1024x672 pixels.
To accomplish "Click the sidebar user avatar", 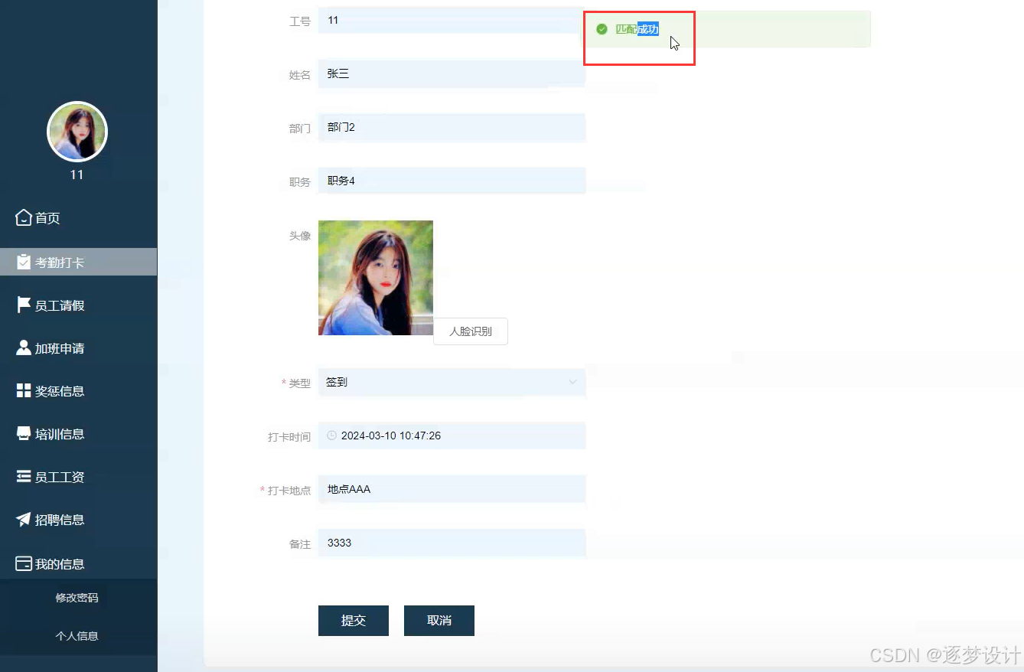I will [77, 132].
